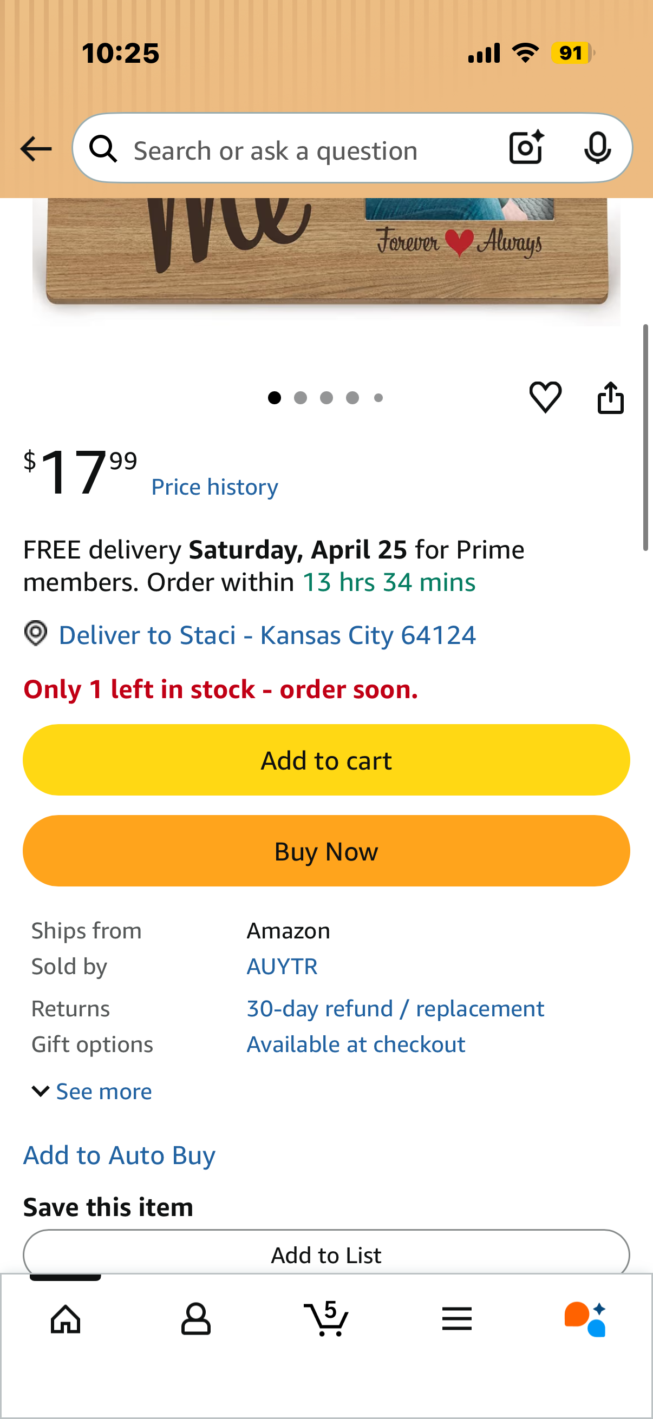Open Price history link
Screen dimensions: 653x1419
click(x=215, y=487)
